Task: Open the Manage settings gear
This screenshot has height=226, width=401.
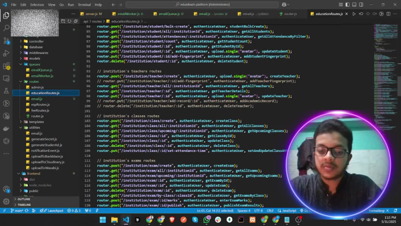Action: pyautogui.click(x=6, y=202)
